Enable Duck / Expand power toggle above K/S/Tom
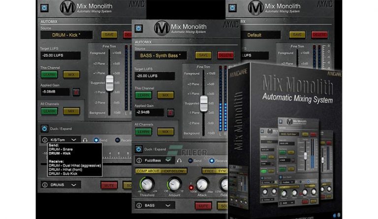The image size is (378, 219). point(44,128)
